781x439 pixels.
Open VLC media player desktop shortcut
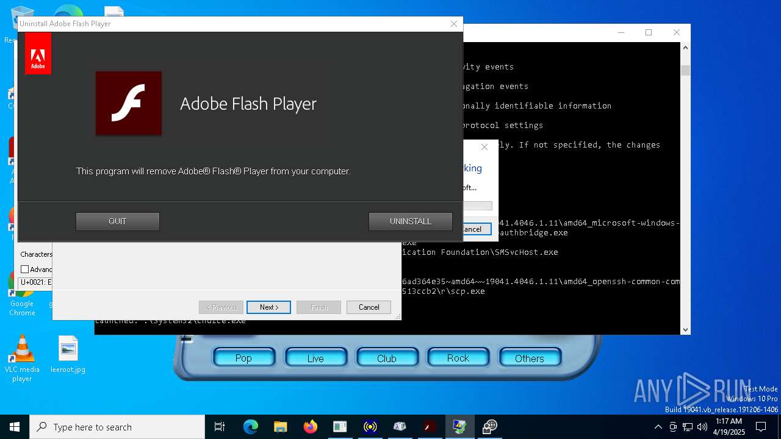pyautogui.click(x=22, y=359)
